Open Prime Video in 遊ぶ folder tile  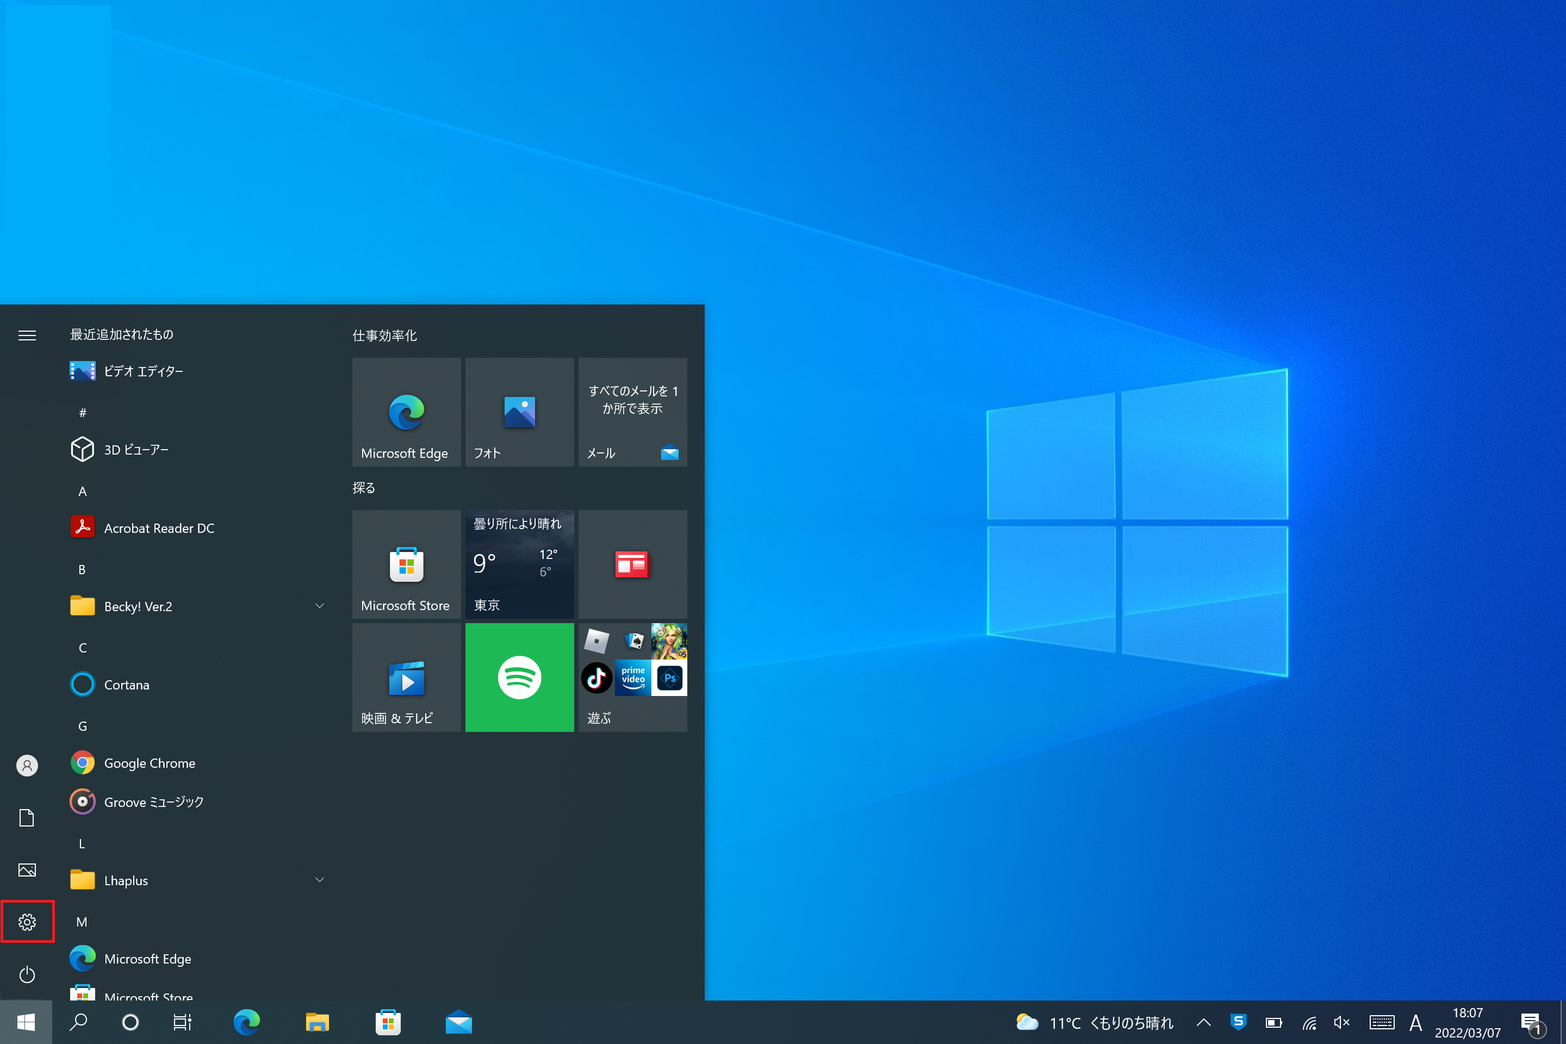click(x=633, y=679)
